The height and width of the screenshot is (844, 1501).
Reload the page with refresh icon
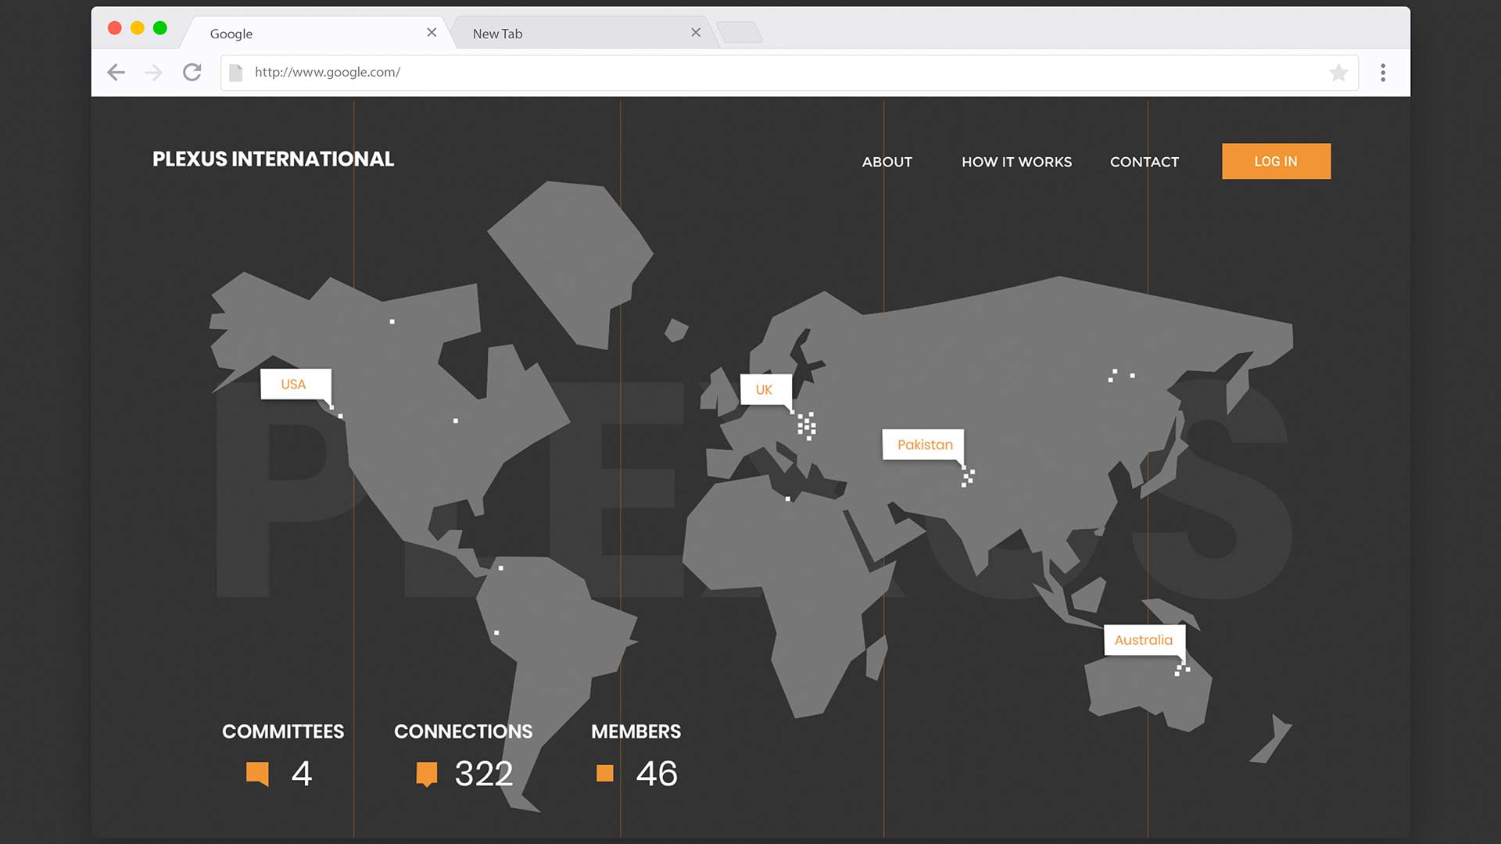192,73
